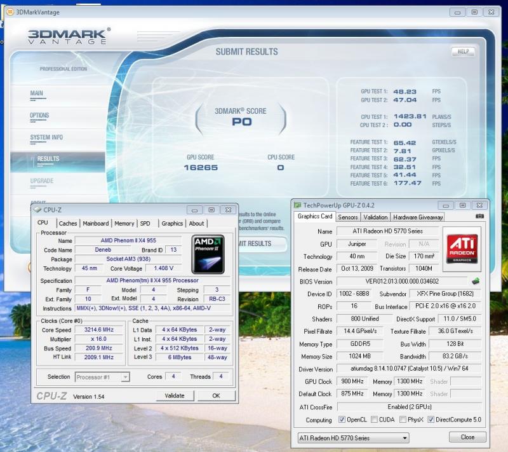Click the Close button in GPU-Z
The height and width of the screenshot is (452, 508).
(467, 437)
